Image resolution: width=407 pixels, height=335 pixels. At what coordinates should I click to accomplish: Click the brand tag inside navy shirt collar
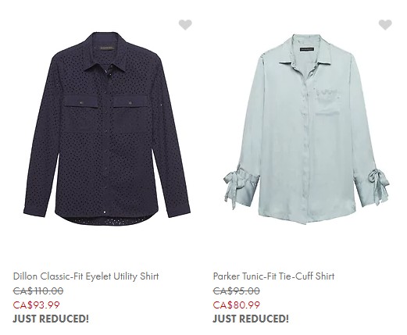(x=106, y=48)
